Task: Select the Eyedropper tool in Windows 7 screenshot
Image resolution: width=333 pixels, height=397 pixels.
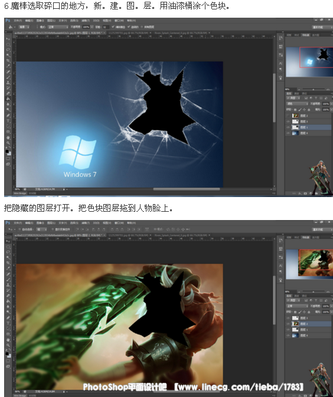Action: (8, 66)
